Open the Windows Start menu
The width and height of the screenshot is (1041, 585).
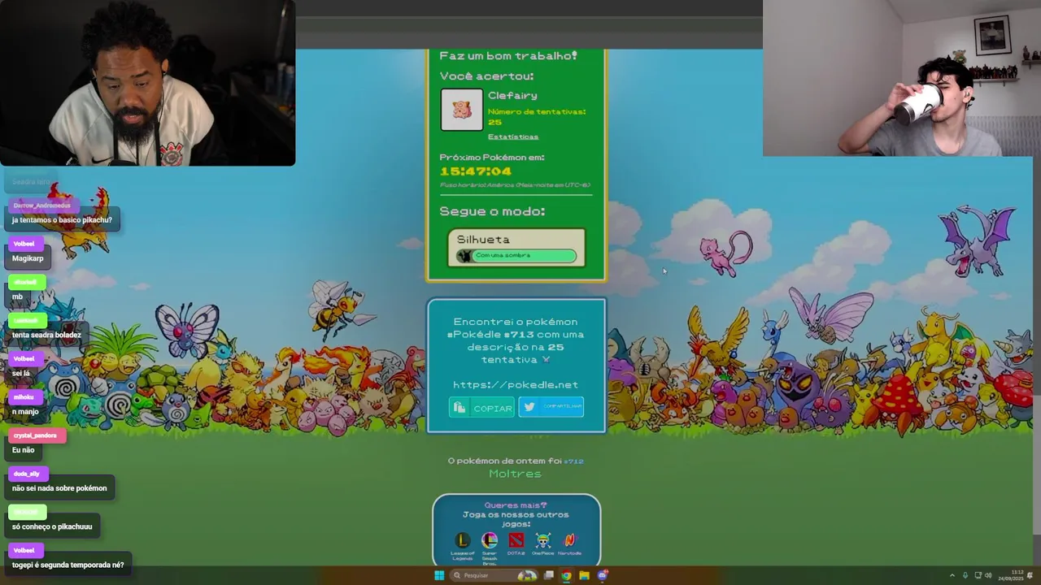pos(439,575)
